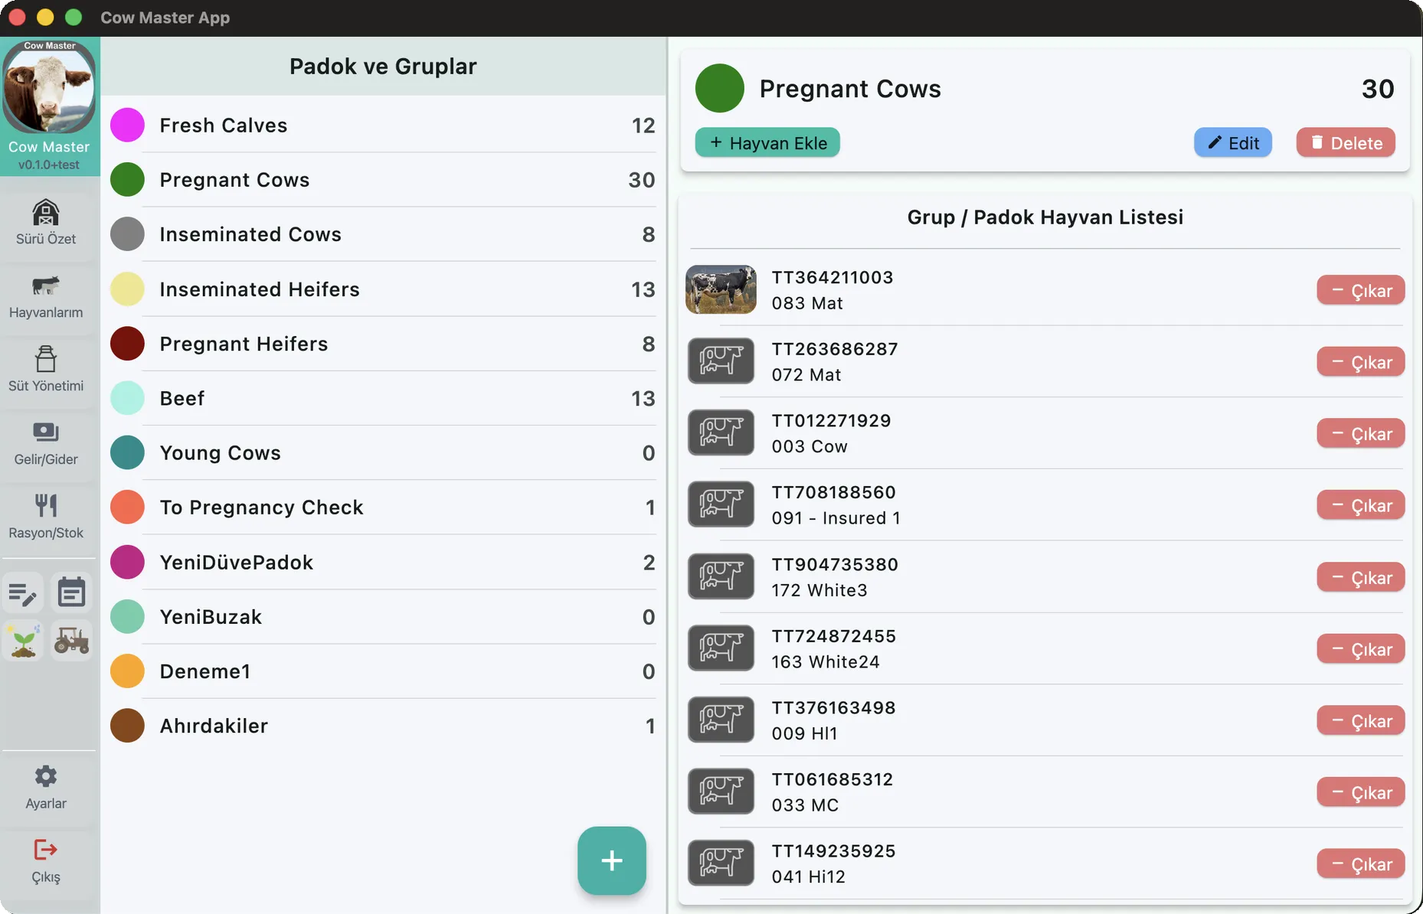Select the tractor icon in sidebar

pyautogui.click(x=71, y=640)
